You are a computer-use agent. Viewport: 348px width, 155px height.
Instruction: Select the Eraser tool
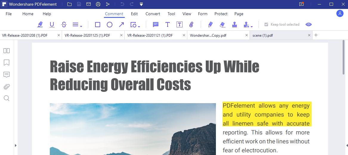coord(222,24)
